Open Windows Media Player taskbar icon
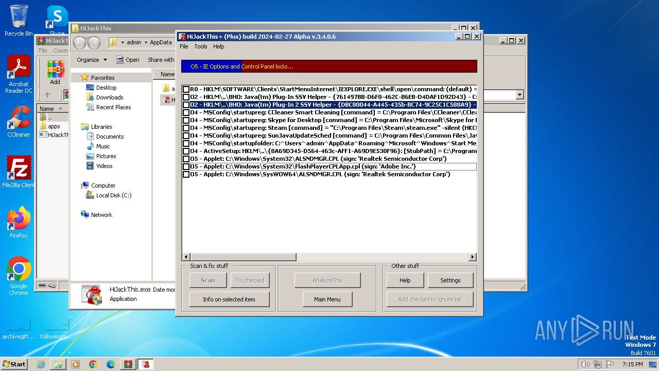The width and height of the screenshot is (659, 371). click(76, 364)
